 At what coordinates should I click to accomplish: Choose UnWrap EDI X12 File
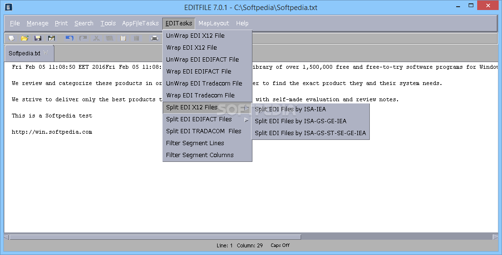tap(208, 35)
